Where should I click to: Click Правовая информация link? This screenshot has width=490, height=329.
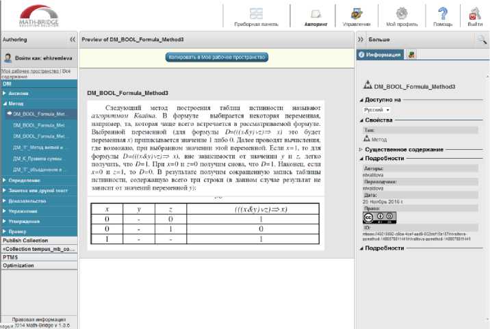click(39, 319)
